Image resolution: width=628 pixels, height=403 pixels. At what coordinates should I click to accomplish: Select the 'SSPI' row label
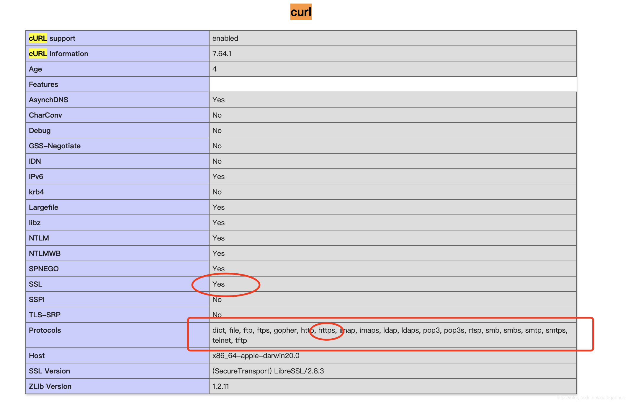click(37, 300)
